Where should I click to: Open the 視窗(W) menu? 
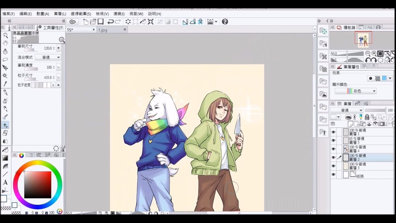pos(136,14)
